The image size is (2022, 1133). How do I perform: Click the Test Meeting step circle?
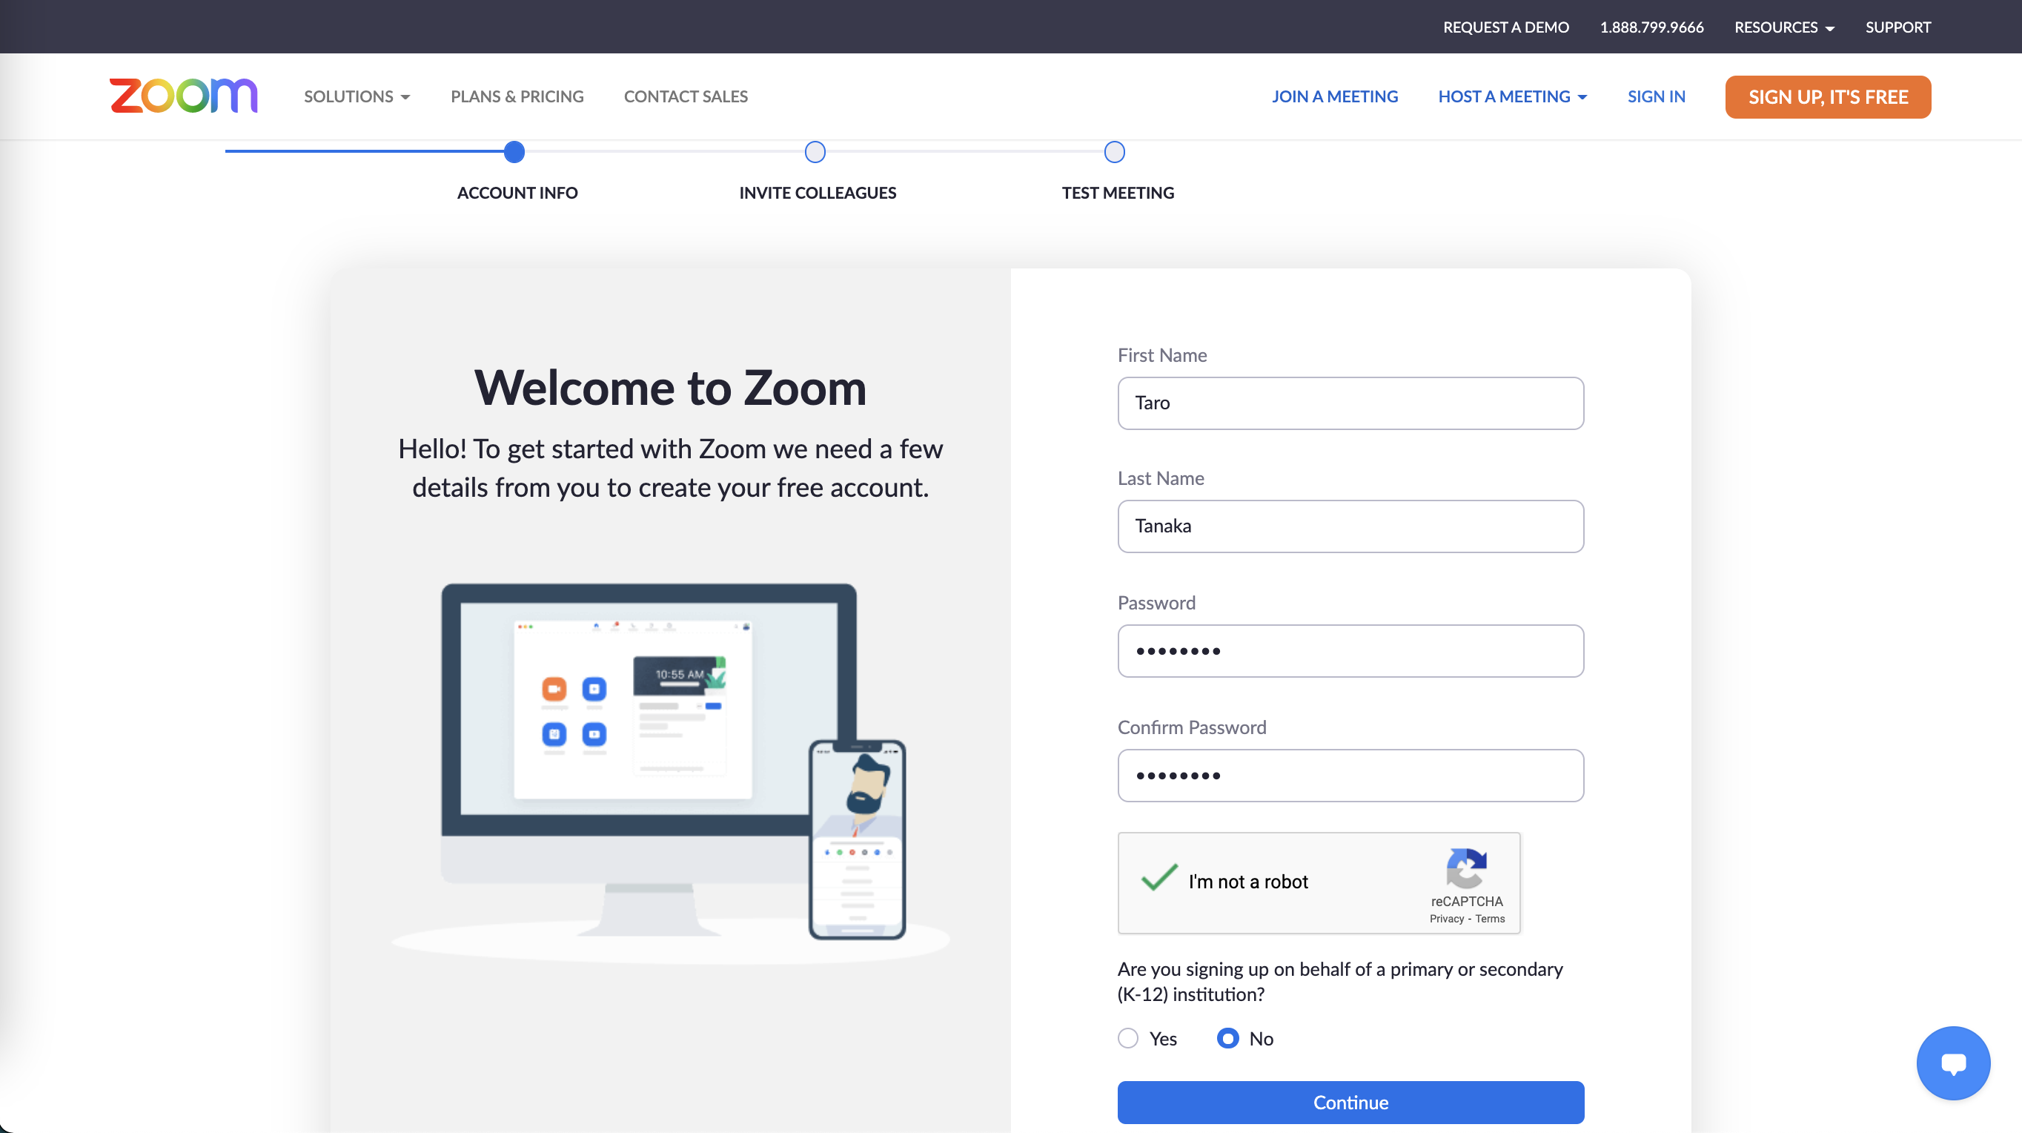click(1115, 151)
